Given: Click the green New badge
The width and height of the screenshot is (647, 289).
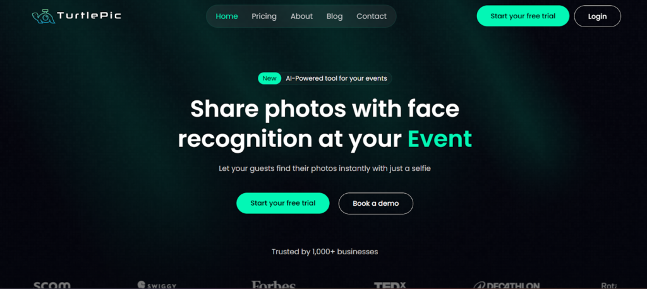Looking at the screenshot, I should pyautogui.click(x=269, y=78).
